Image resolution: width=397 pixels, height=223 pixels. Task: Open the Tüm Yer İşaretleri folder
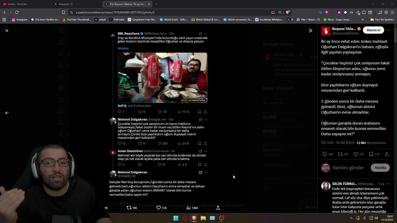pos(382,20)
